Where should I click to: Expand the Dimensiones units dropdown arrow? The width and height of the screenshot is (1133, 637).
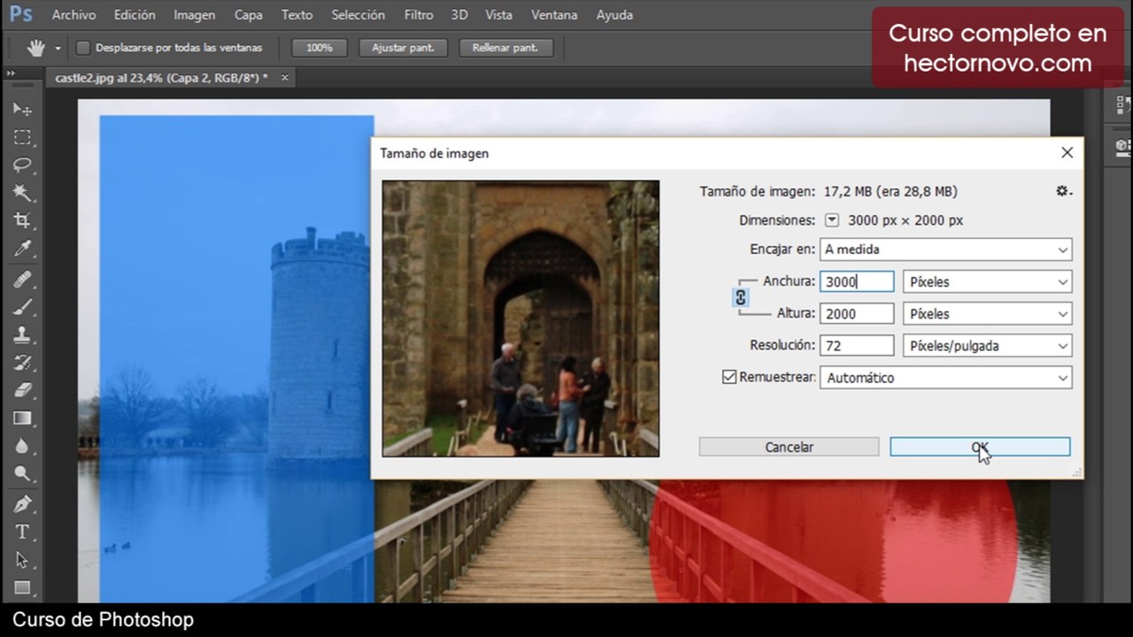[832, 220]
